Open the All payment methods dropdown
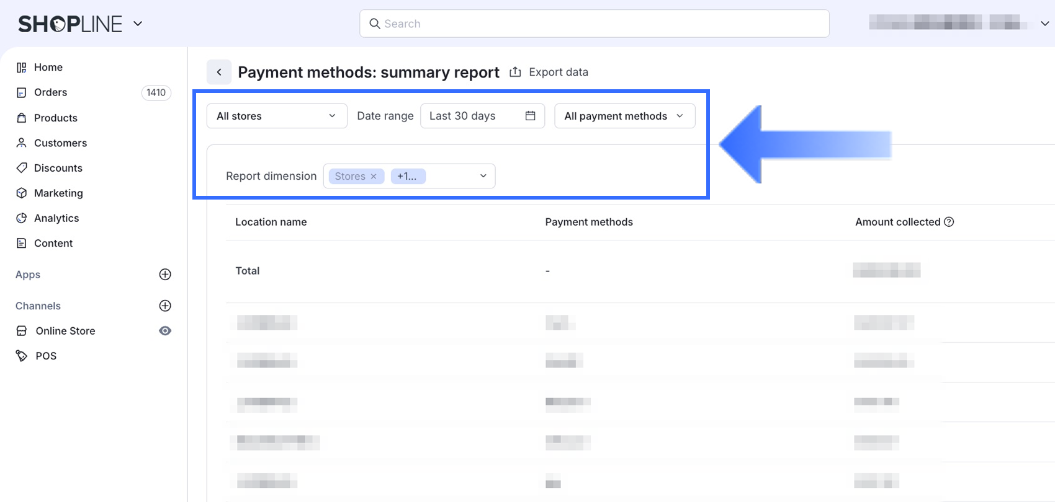This screenshot has width=1055, height=502. tap(624, 116)
